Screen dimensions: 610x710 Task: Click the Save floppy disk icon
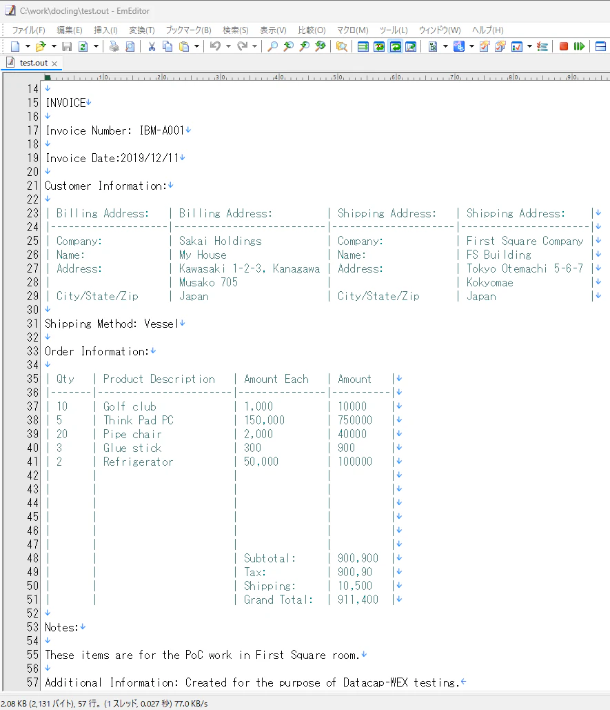(67, 46)
